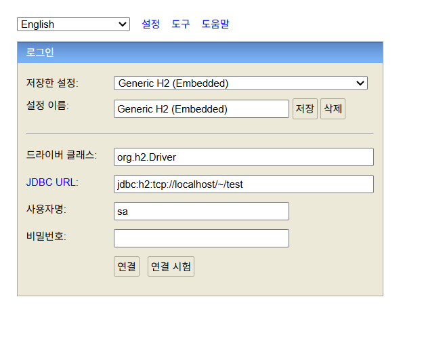Focus the JDBC URL input field
Screen dimensions: 424x341
[x=244, y=184]
